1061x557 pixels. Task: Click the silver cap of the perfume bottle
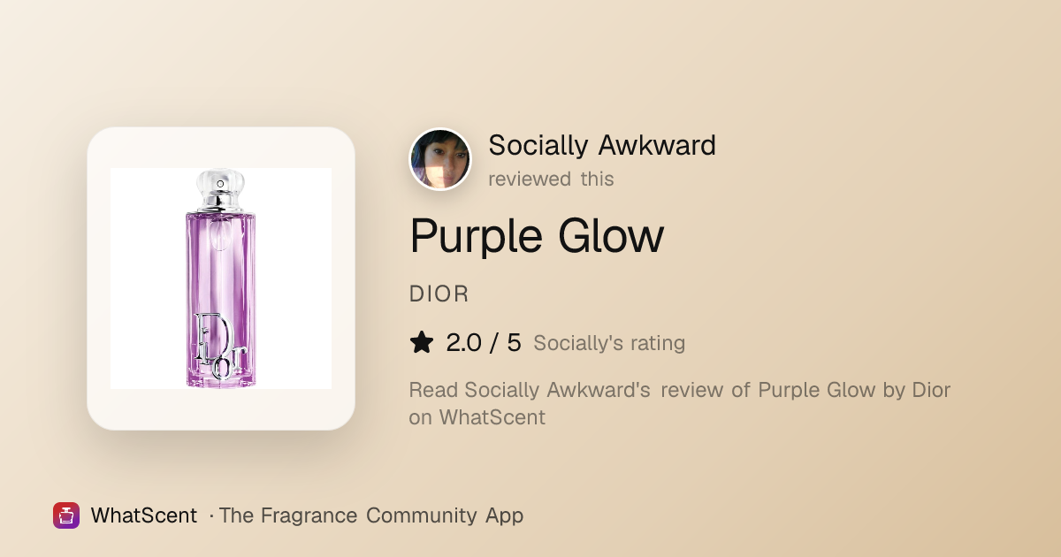point(220,189)
